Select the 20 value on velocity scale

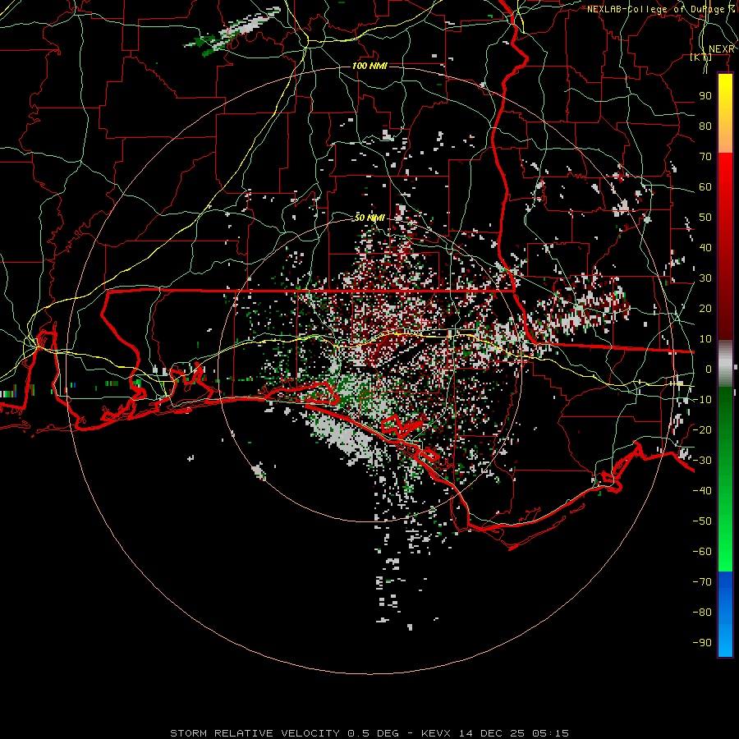tap(705, 308)
